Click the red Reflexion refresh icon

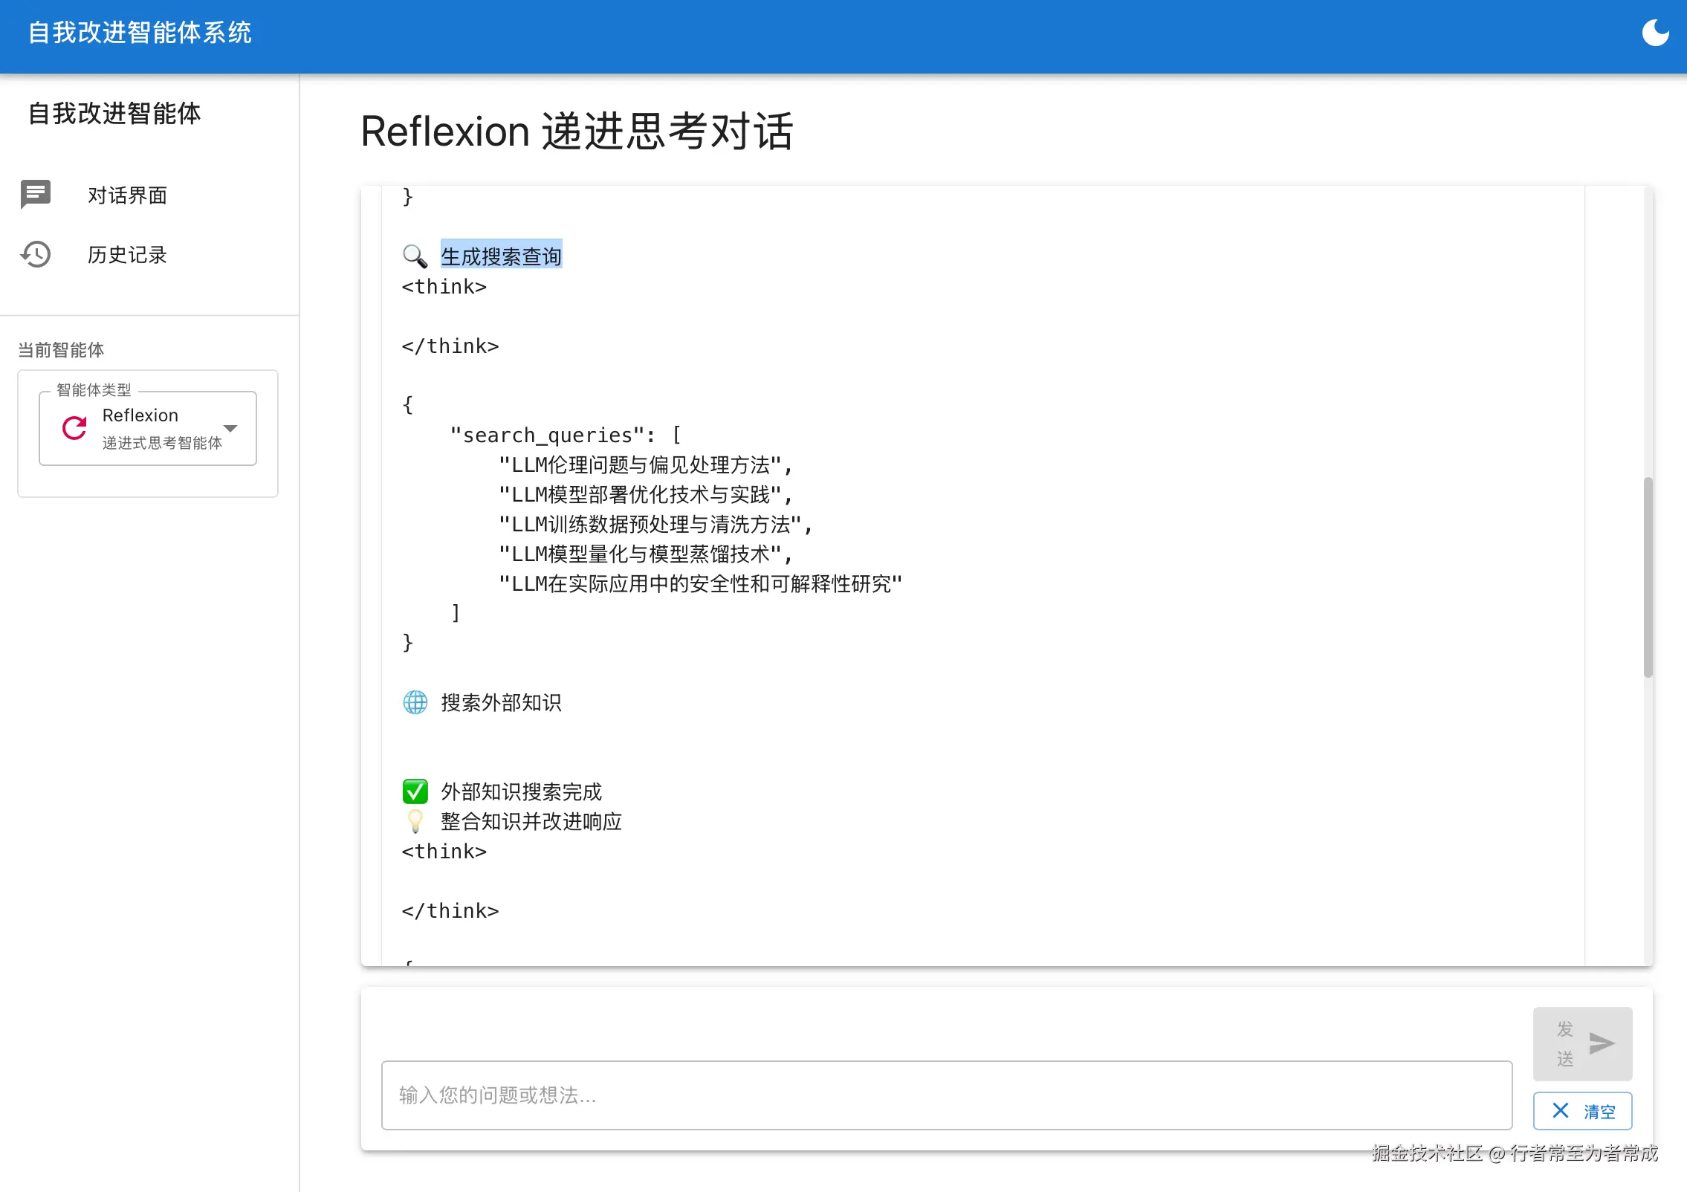(74, 428)
